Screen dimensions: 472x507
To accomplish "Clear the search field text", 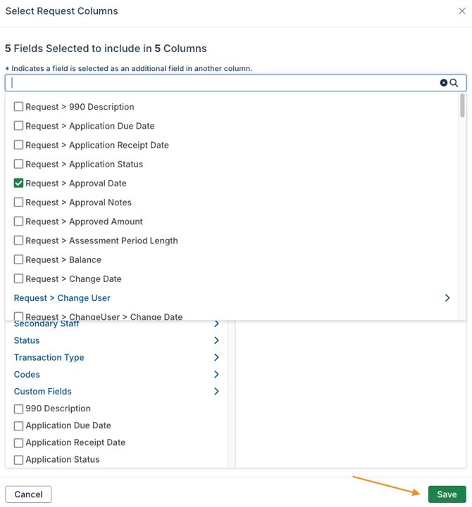I will [x=444, y=83].
